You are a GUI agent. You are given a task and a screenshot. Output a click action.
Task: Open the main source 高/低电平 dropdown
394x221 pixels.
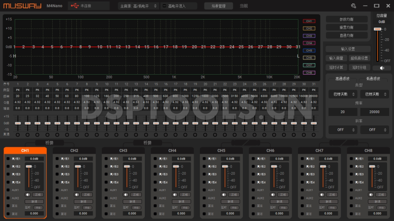click(138, 6)
